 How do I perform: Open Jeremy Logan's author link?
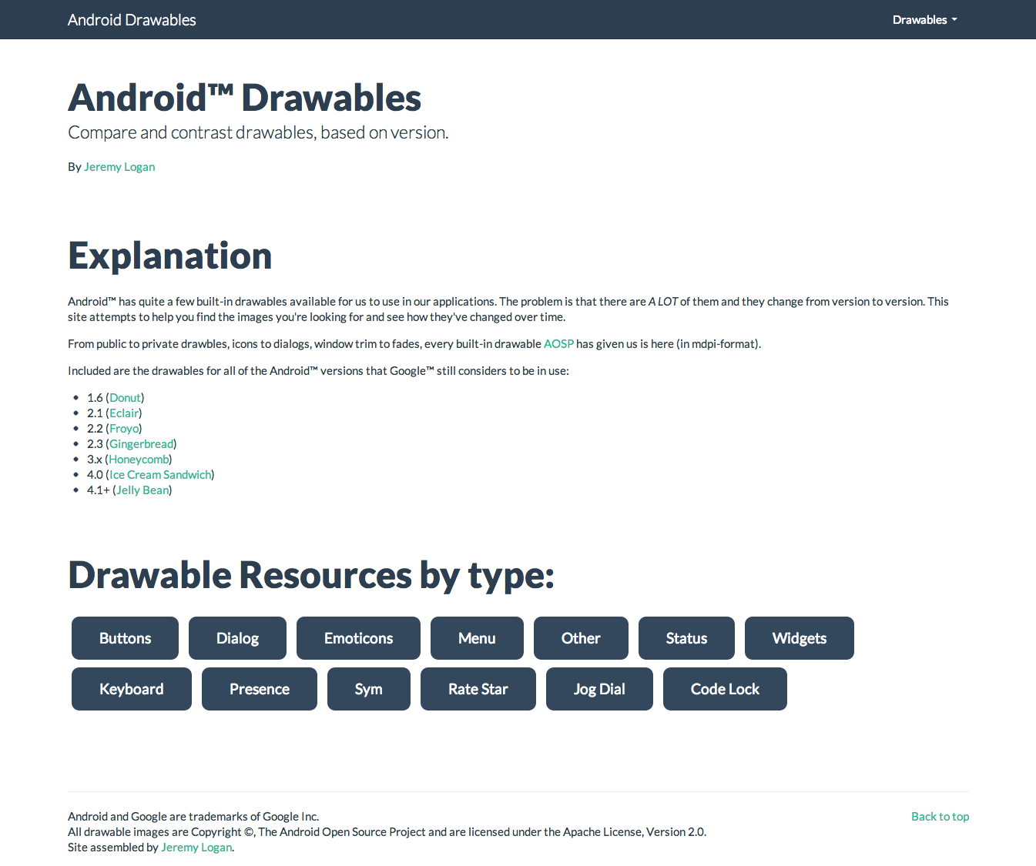click(119, 166)
